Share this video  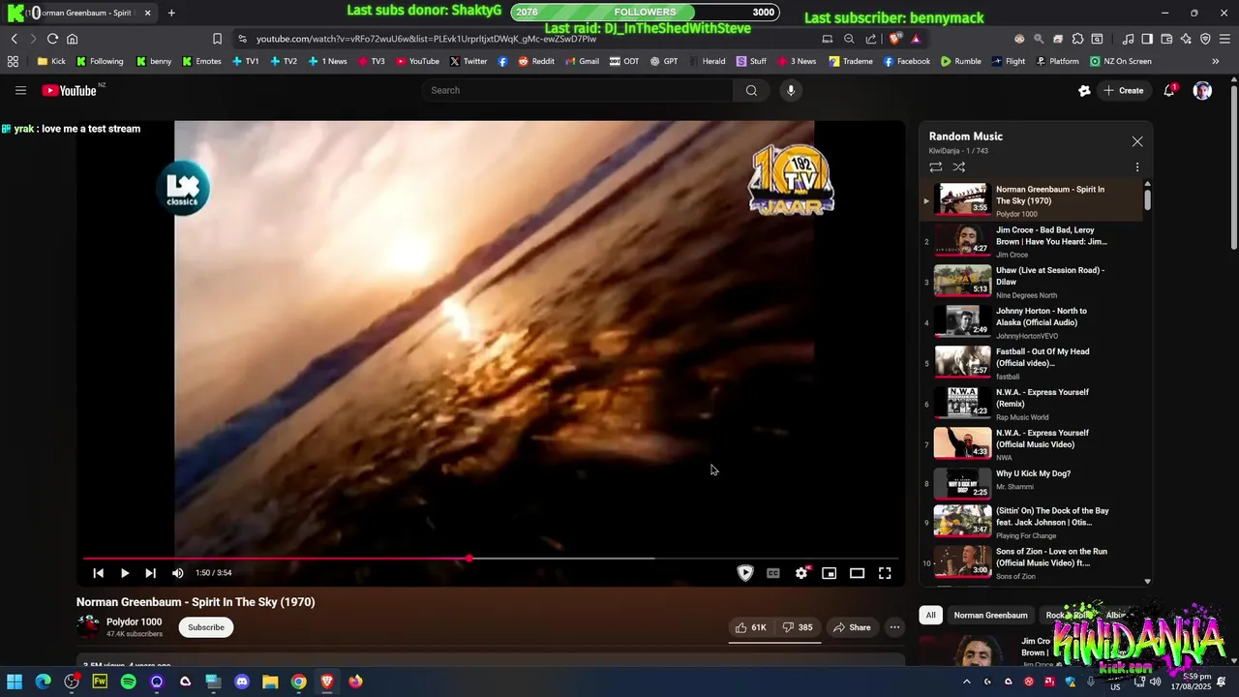[852, 627]
